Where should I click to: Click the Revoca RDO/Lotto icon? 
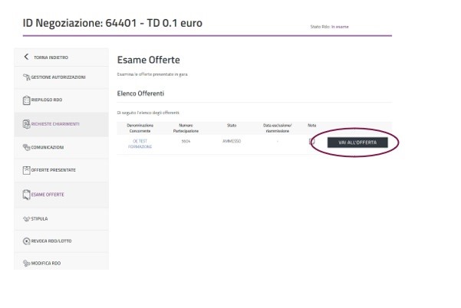click(x=27, y=241)
